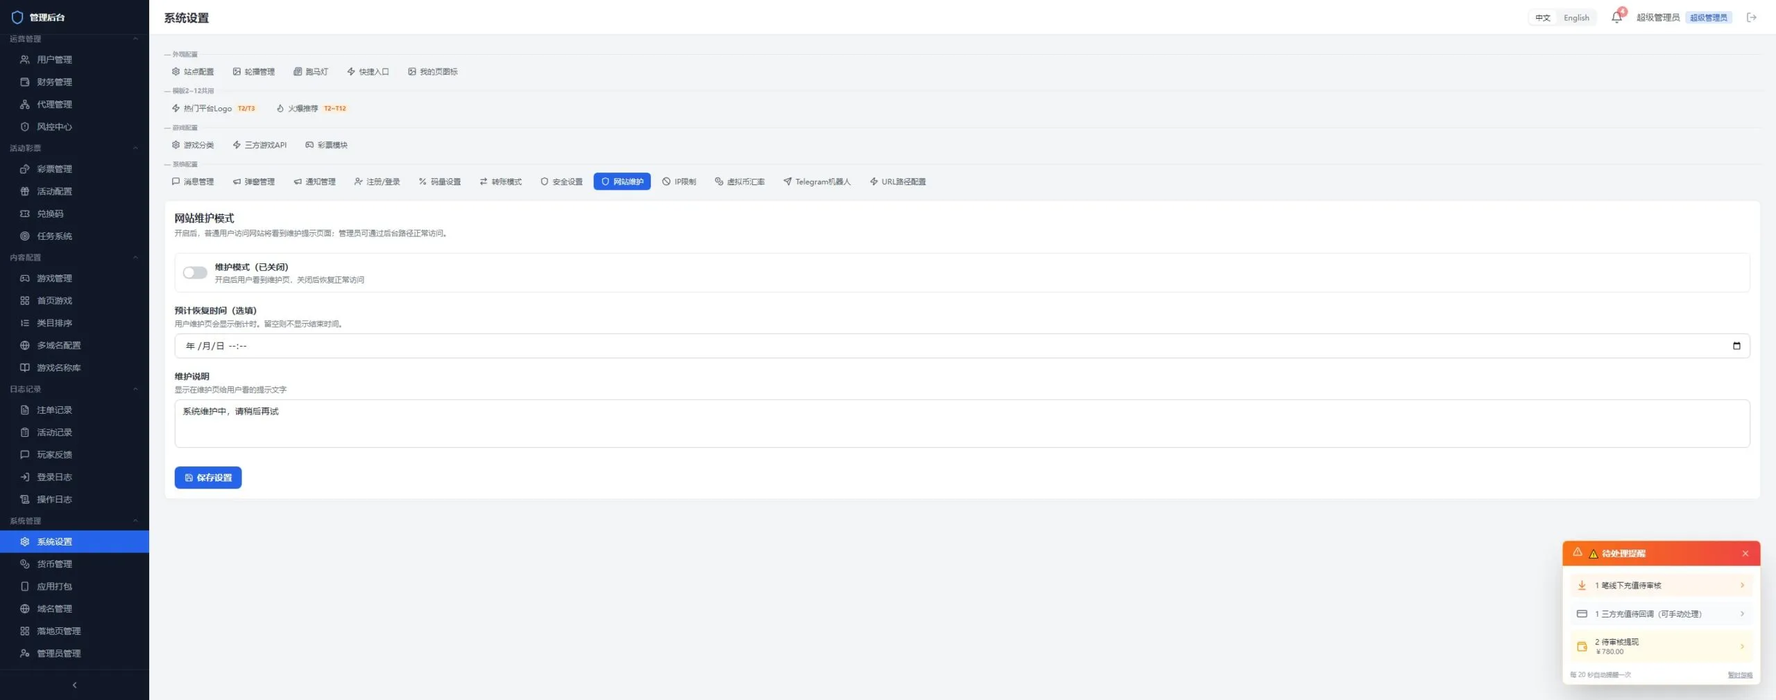Image resolution: width=1776 pixels, height=700 pixels.
Task: Go to 多域名配置 in the sidebar
Action: coord(74,345)
